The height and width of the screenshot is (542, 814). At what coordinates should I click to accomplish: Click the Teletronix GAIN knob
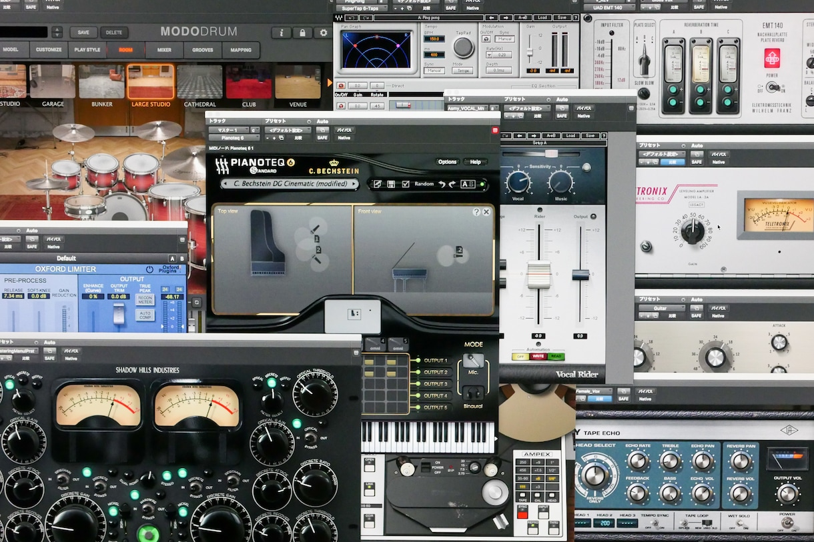pyautogui.click(x=692, y=231)
